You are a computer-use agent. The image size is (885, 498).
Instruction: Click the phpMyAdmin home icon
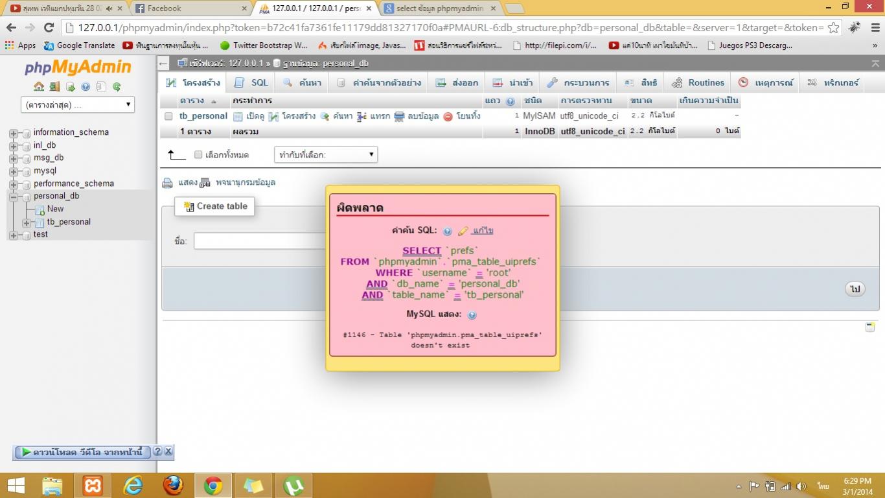(x=39, y=87)
